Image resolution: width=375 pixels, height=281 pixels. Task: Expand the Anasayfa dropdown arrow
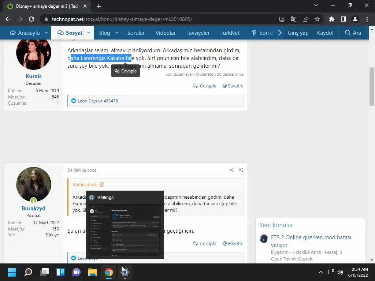pos(46,33)
